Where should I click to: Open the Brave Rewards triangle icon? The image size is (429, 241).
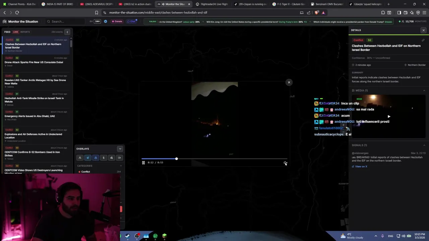click(x=323, y=12)
